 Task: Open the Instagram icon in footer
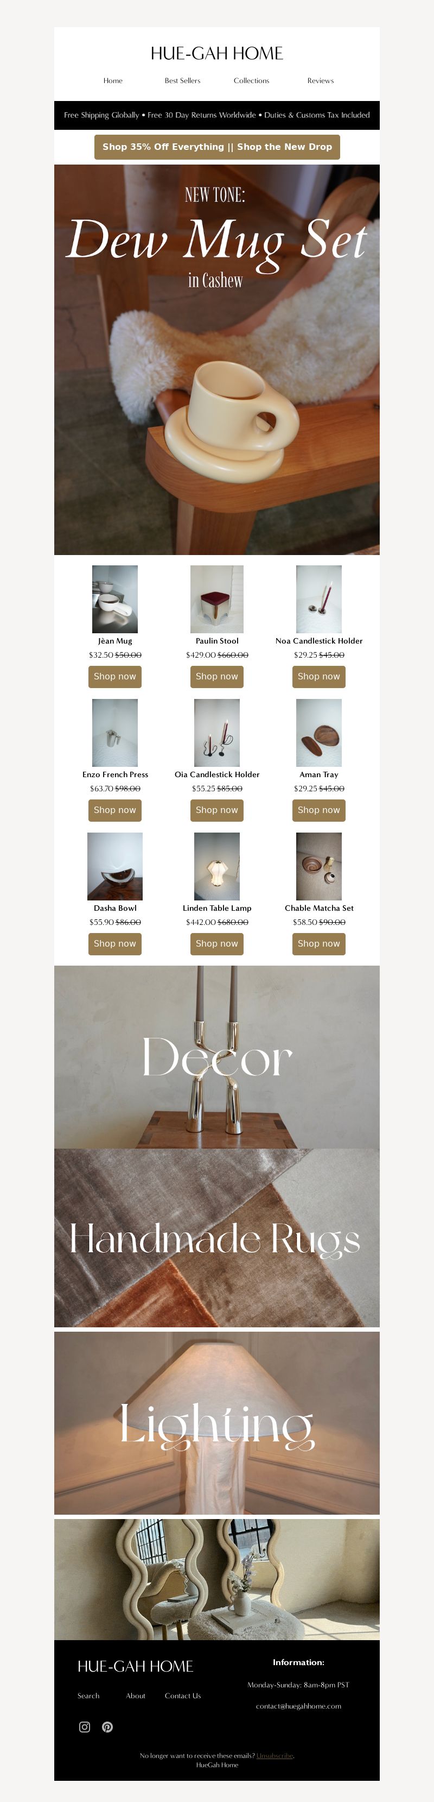85,1727
